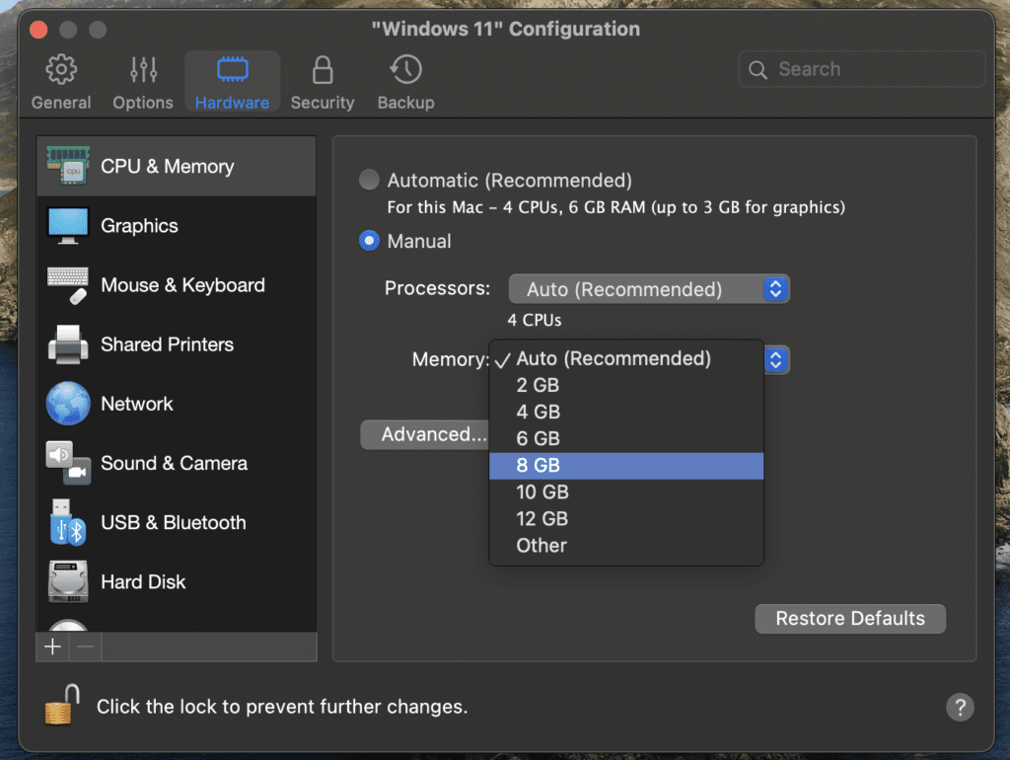Open help with question mark button

(960, 707)
